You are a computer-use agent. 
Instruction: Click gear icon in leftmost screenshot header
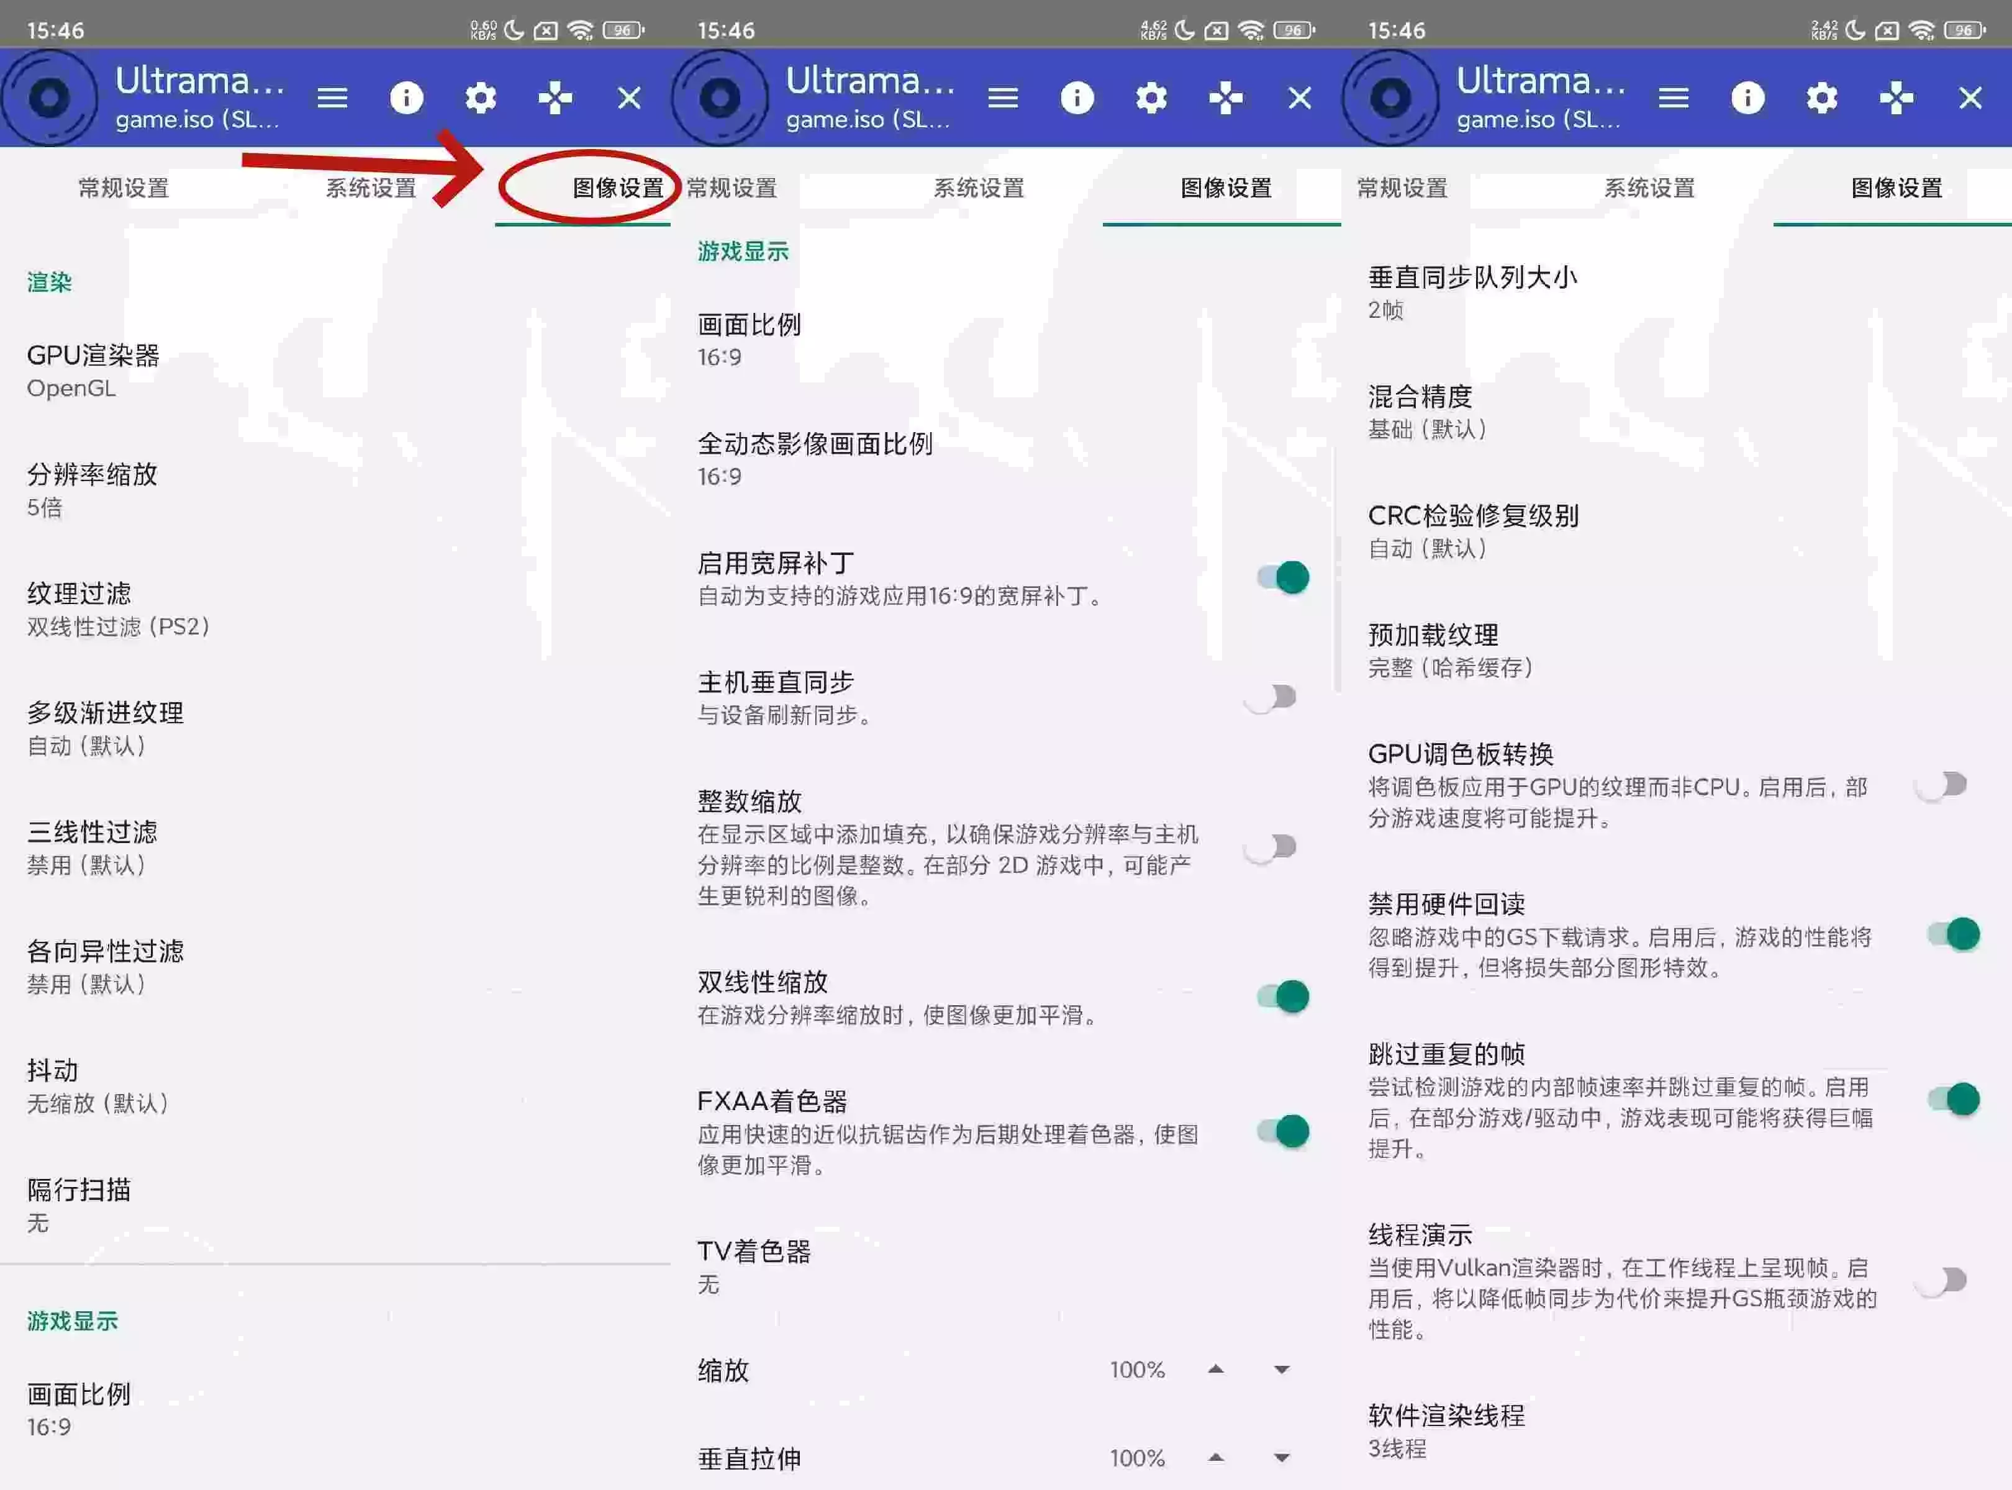pyautogui.click(x=480, y=97)
